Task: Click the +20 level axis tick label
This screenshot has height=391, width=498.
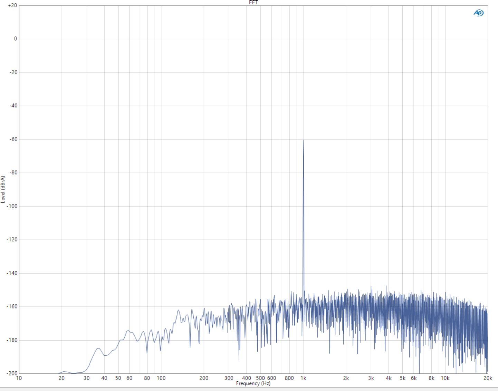Action: pyautogui.click(x=12, y=6)
